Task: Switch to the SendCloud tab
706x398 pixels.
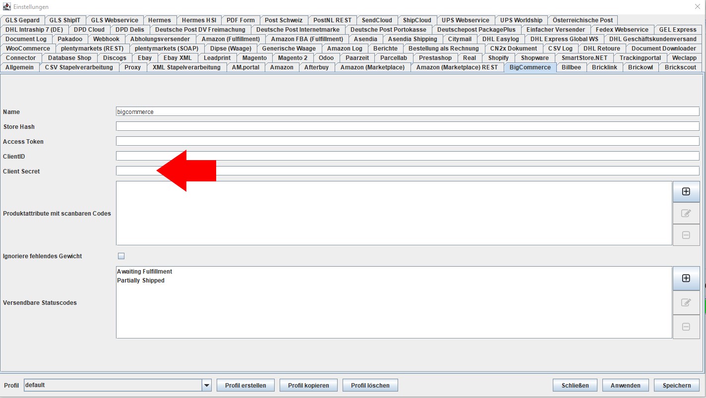Action: click(377, 20)
